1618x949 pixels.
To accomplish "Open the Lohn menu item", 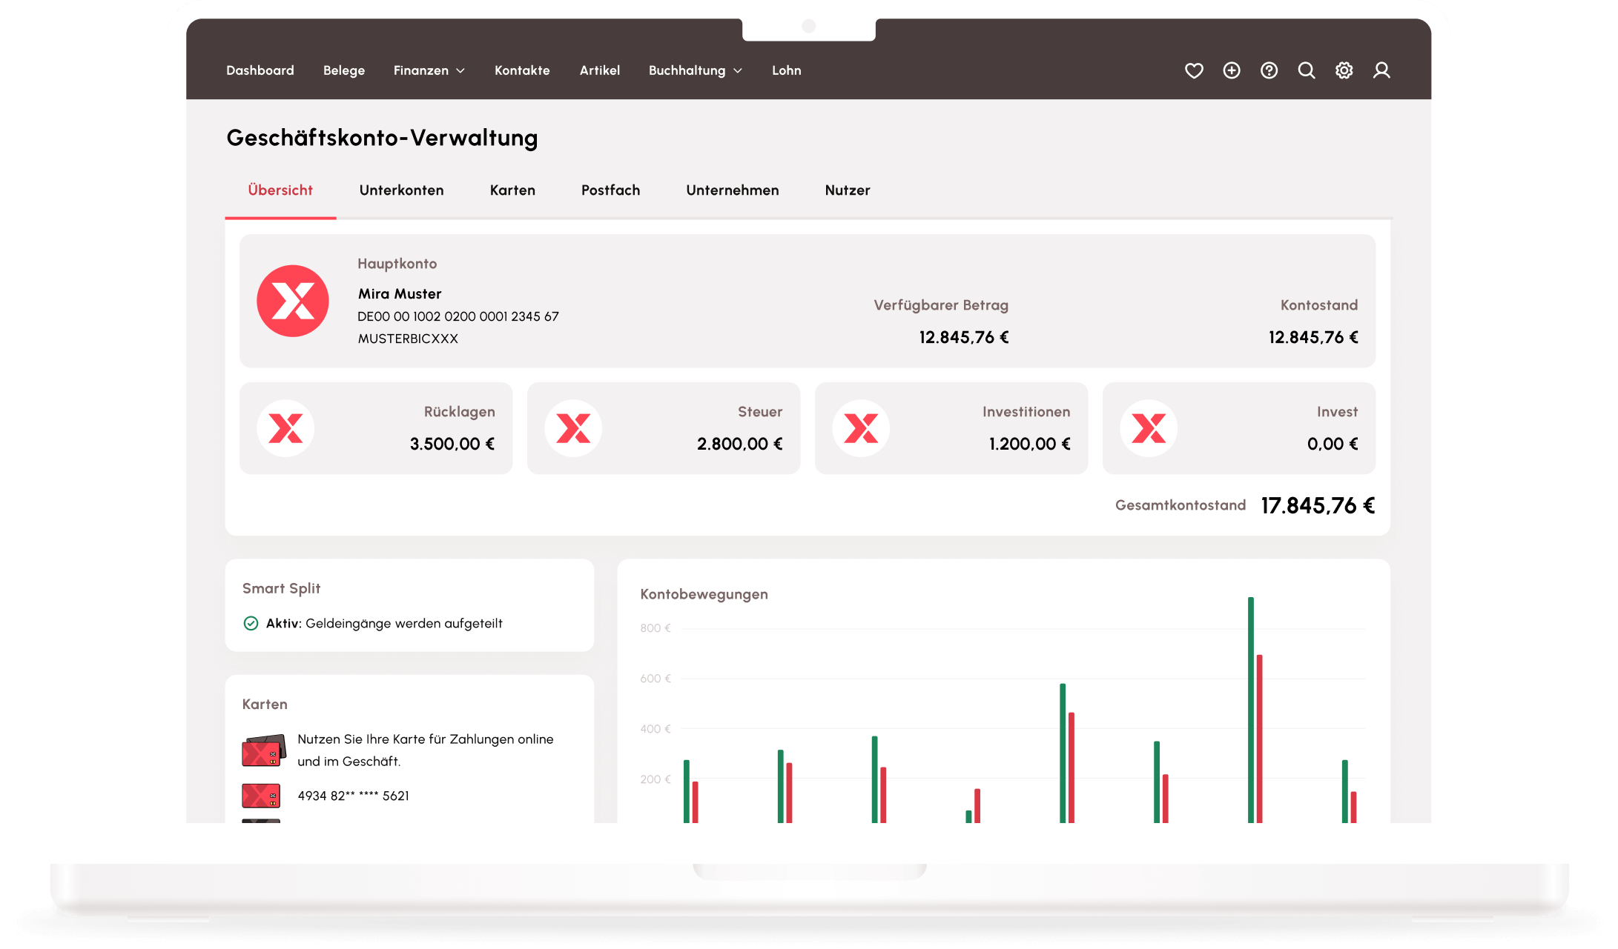I will click(786, 70).
